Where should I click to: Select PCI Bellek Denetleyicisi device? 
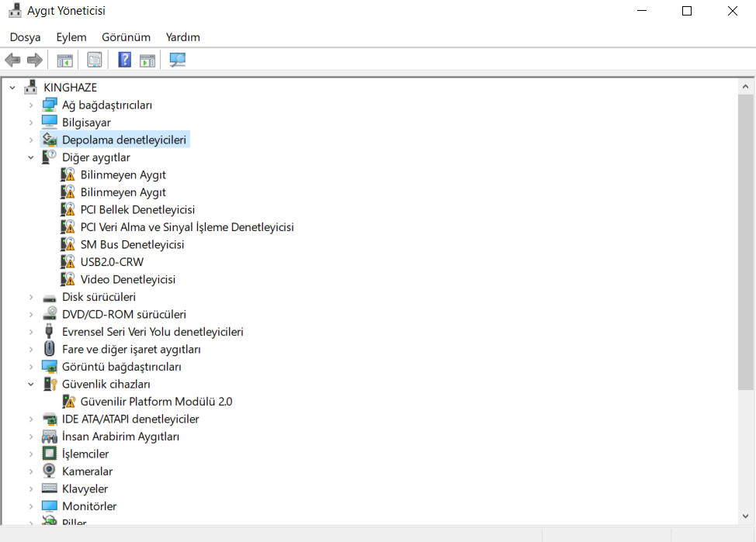click(137, 209)
